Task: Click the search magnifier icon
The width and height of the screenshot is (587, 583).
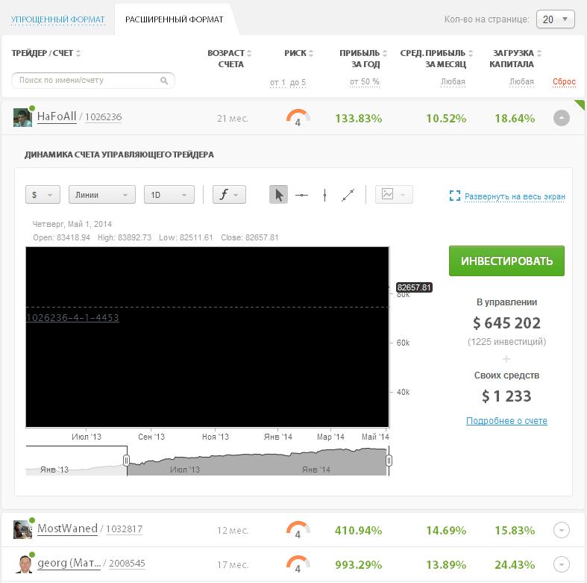Action: coord(164,81)
